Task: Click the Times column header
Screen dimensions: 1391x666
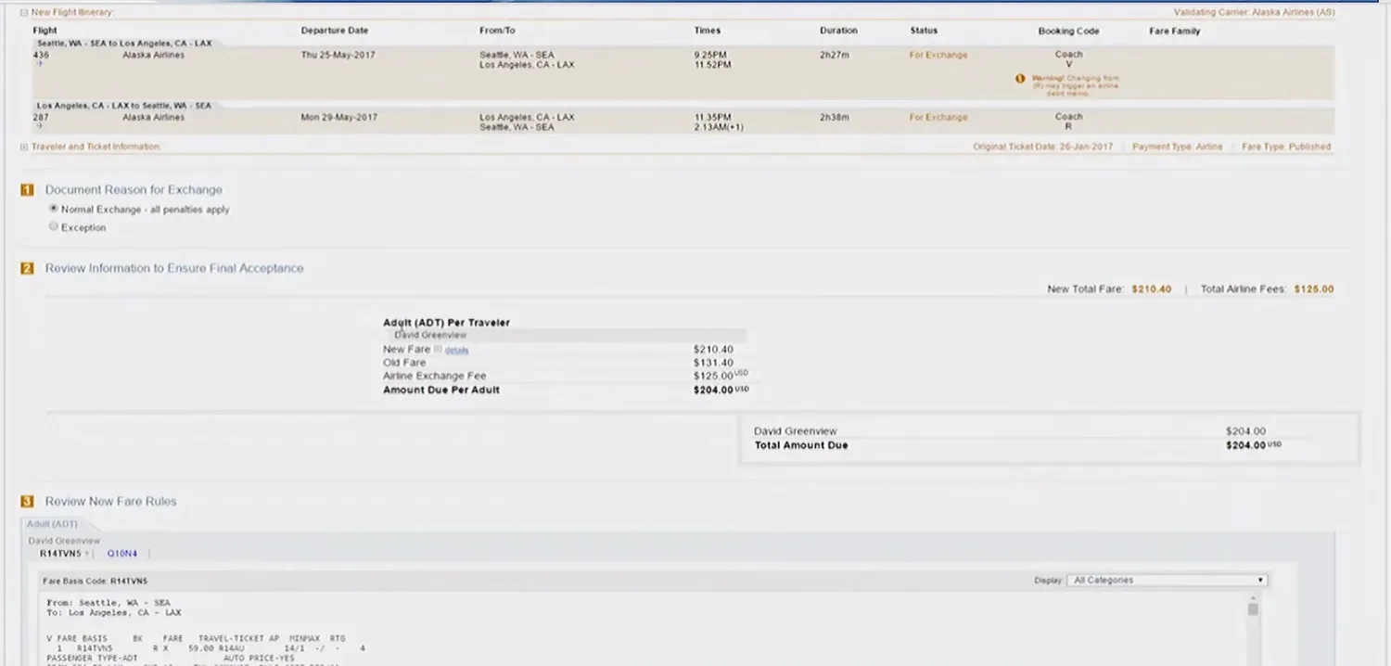Action: tap(708, 31)
